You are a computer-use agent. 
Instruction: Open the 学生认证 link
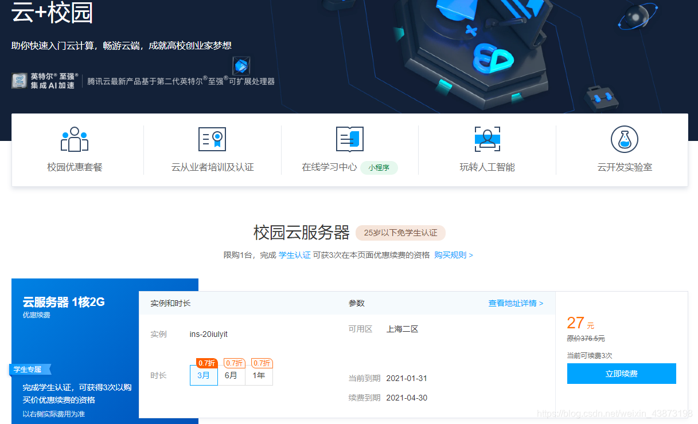pos(295,255)
